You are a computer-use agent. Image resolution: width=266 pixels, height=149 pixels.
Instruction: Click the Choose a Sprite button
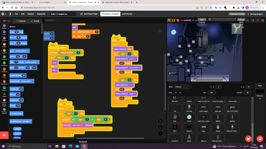(x=249, y=139)
